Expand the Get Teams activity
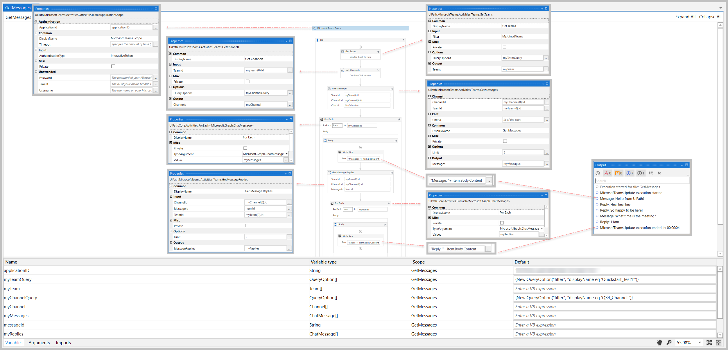Screen dimensions: 728x350 [x=378, y=52]
